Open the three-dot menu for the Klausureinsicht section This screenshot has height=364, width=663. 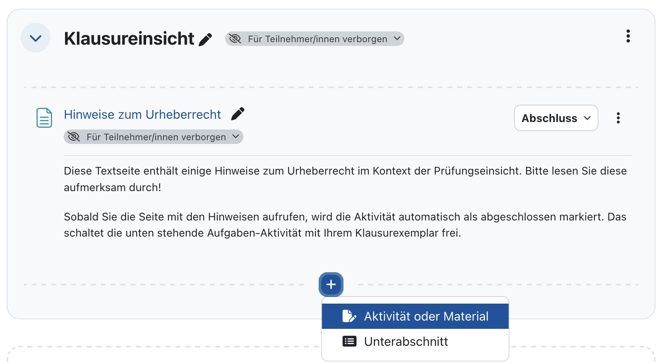coord(628,37)
